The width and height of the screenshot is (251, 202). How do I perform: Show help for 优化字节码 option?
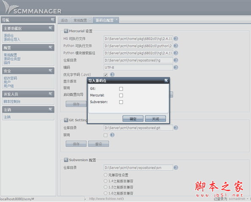click(x=112, y=74)
